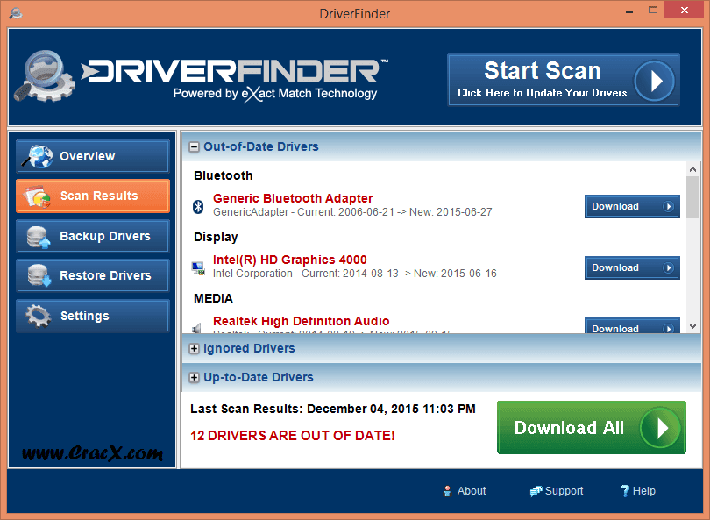Image resolution: width=710 pixels, height=520 pixels.
Task: Select the Intel(R) HD Graphics 4000 driver name
Action: click(x=290, y=260)
